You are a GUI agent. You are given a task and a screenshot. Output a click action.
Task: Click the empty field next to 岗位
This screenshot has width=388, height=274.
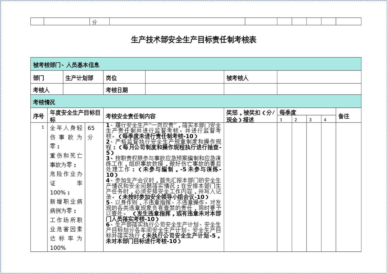click(185, 77)
